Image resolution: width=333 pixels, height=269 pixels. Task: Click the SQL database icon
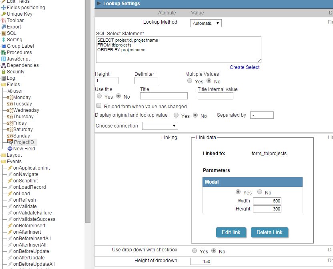(x=3, y=33)
